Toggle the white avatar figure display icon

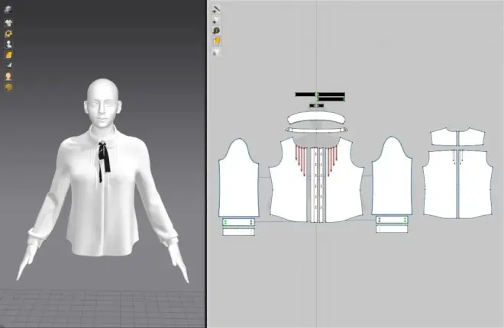pos(8,44)
